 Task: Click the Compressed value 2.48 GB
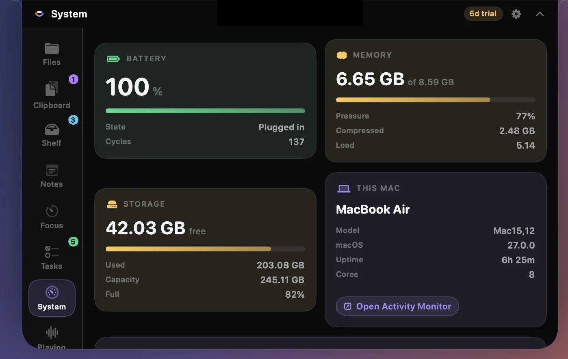point(517,131)
